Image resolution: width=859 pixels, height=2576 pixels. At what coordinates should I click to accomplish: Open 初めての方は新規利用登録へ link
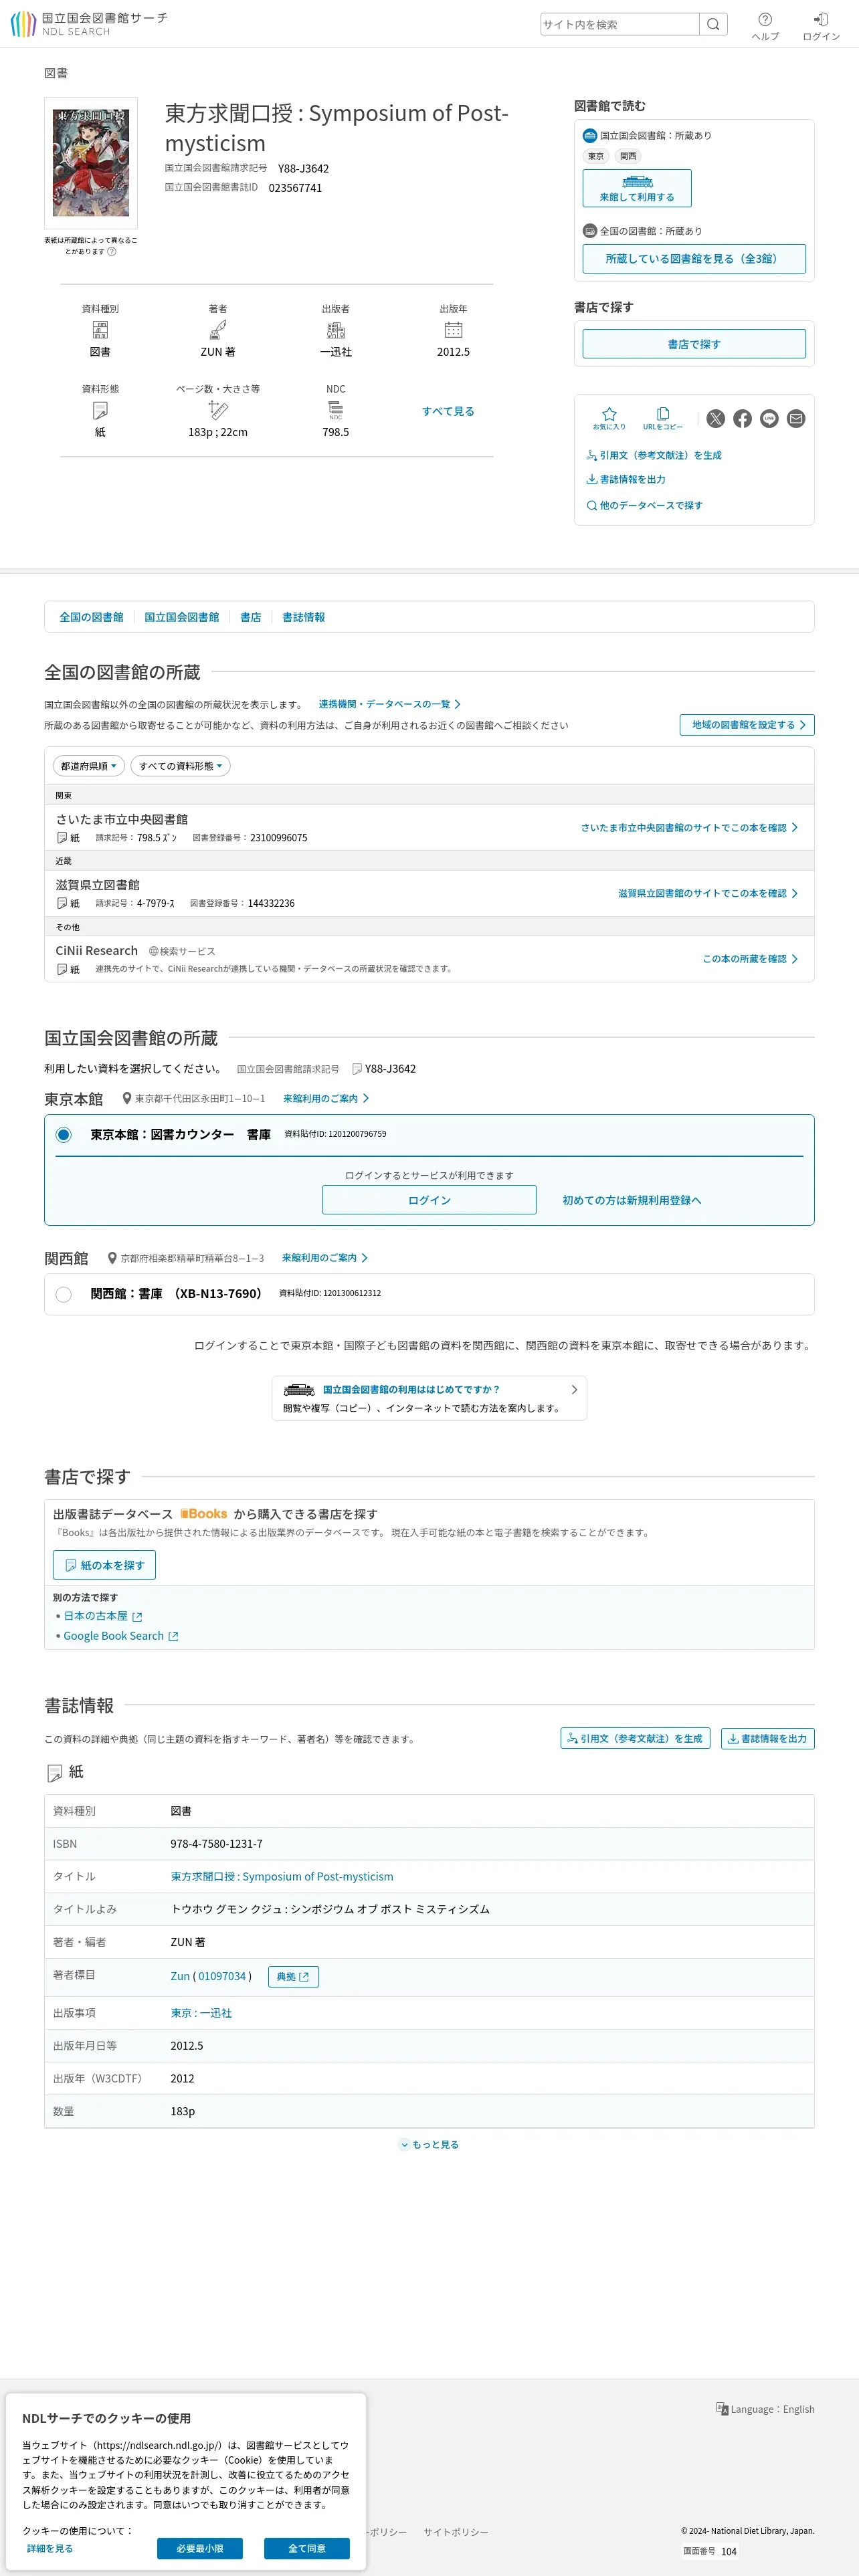tap(632, 1200)
